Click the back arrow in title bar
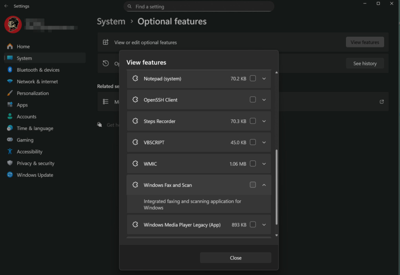The width and height of the screenshot is (400, 275). (6, 6)
